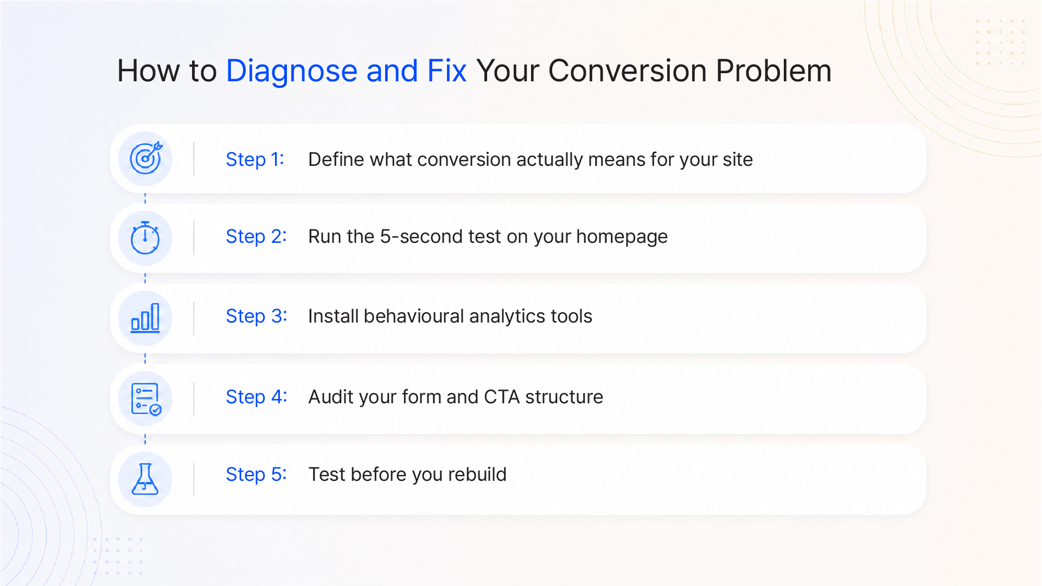1042x586 pixels.
Task: Click 'Test before you rebuild' text
Action: click(x=407, y=474)
